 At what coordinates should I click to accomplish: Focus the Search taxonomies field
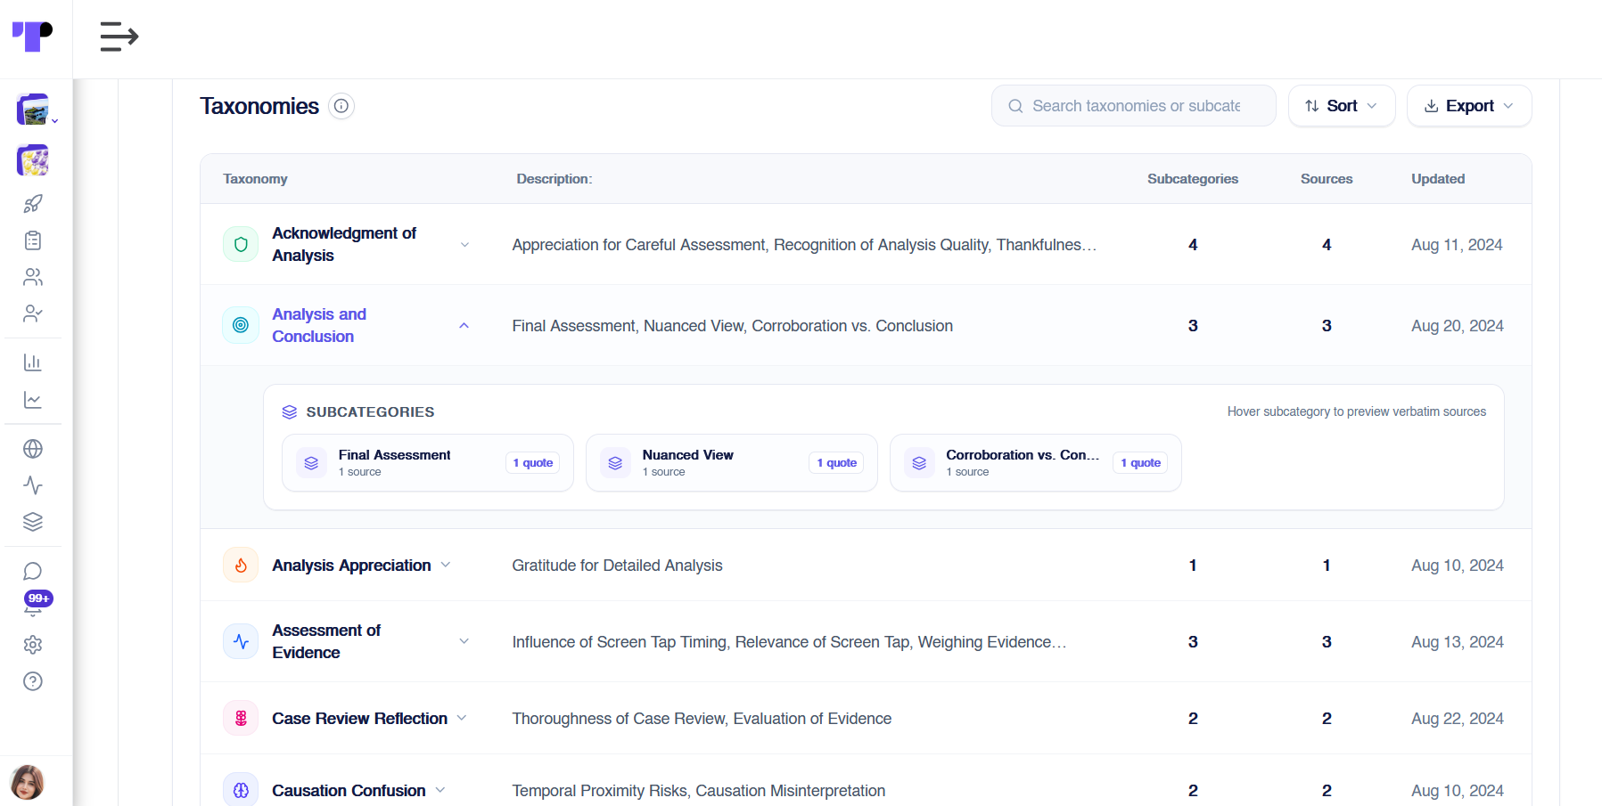coord(1133,106)
